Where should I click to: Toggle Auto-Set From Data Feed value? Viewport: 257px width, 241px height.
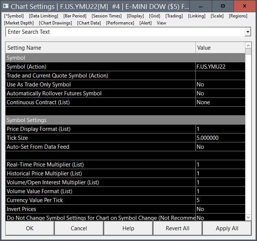220,147
